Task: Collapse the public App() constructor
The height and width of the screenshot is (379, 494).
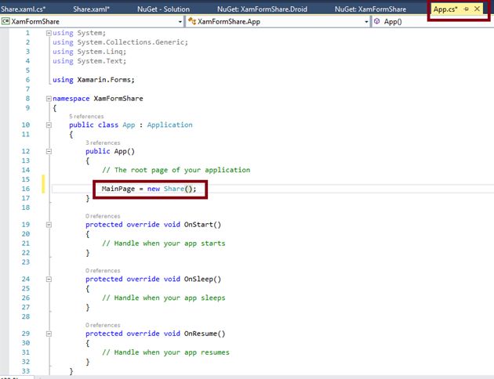Action: click(x=49, y=151)
